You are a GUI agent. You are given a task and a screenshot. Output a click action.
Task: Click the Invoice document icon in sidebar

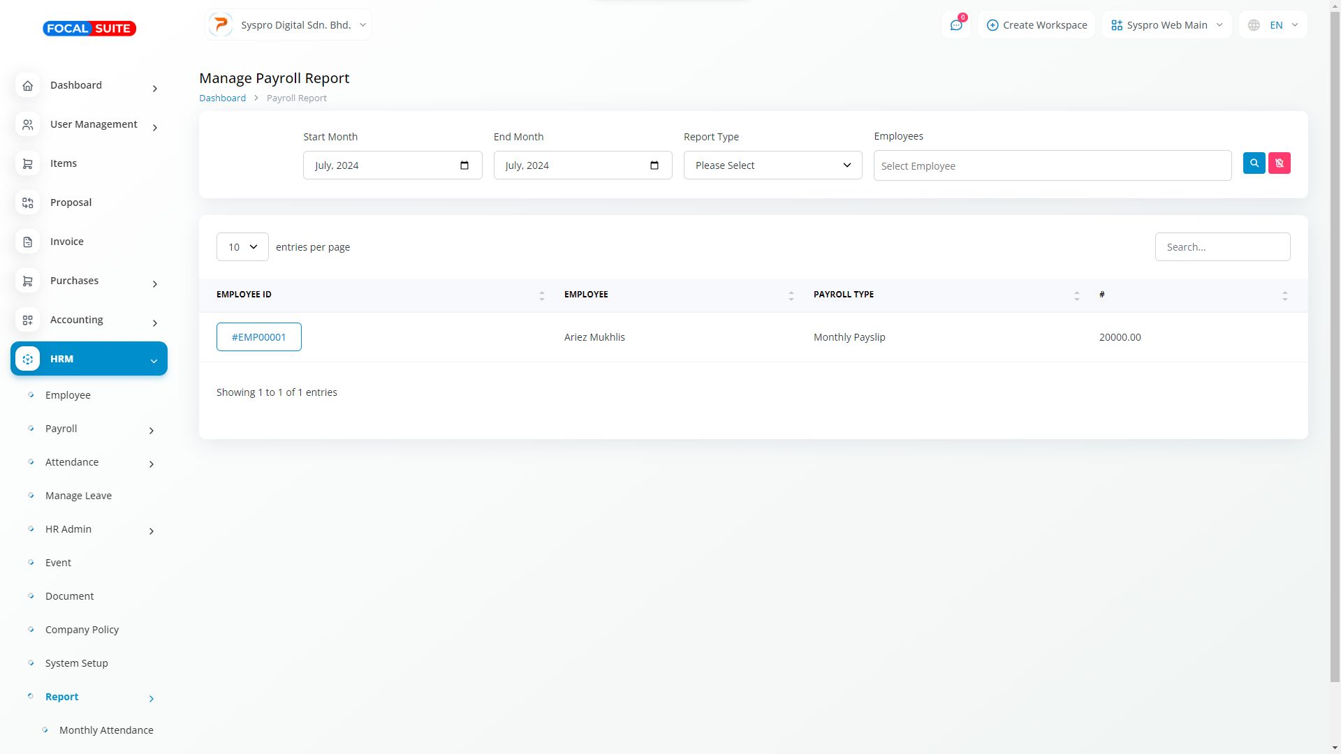click(28, 242)
